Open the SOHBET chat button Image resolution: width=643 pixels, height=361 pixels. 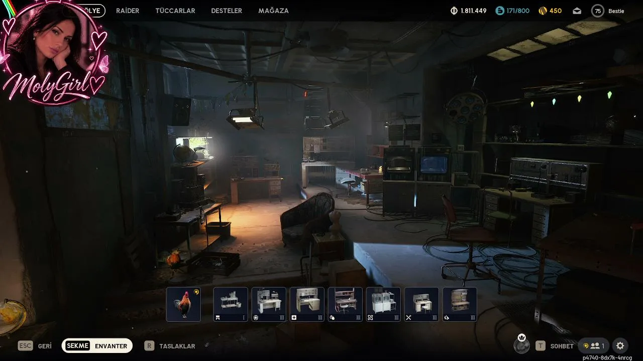562,346
